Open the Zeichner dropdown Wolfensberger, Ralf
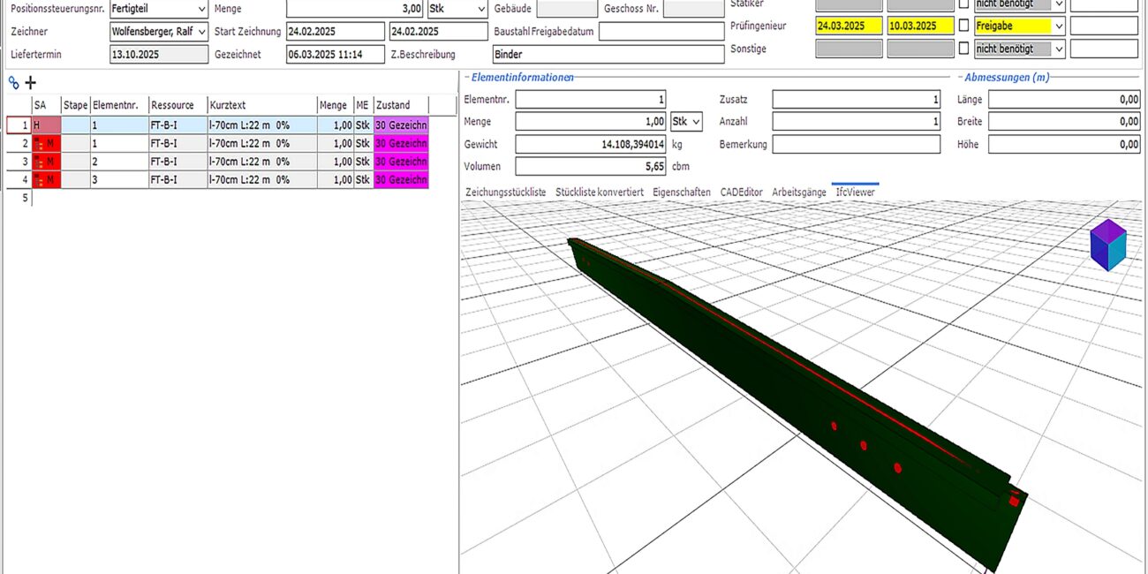The image size is (1148, 574). [x=200, y=32]
